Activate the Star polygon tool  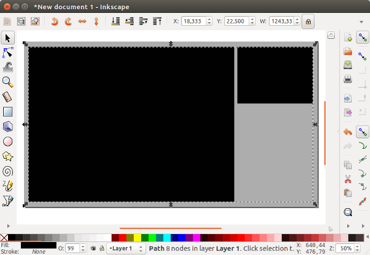click(x=8, y=156)
